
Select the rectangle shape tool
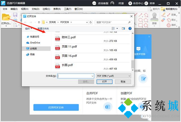click(141, 25)
